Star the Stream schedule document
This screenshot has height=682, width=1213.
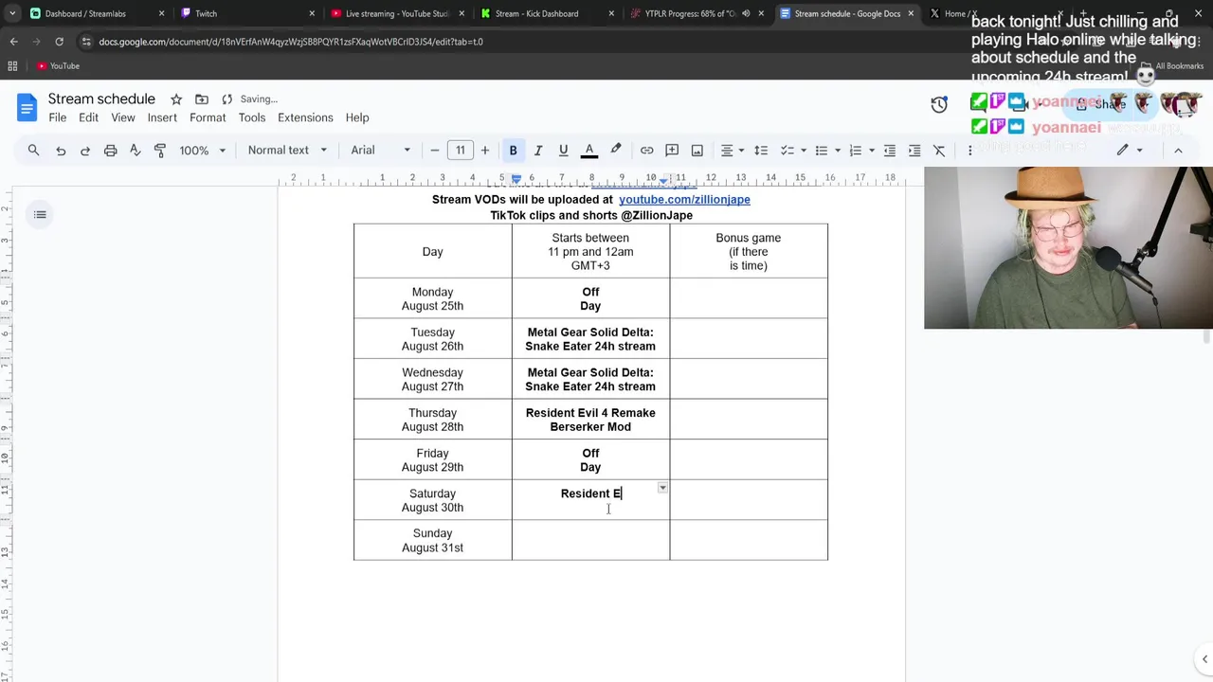176,99
